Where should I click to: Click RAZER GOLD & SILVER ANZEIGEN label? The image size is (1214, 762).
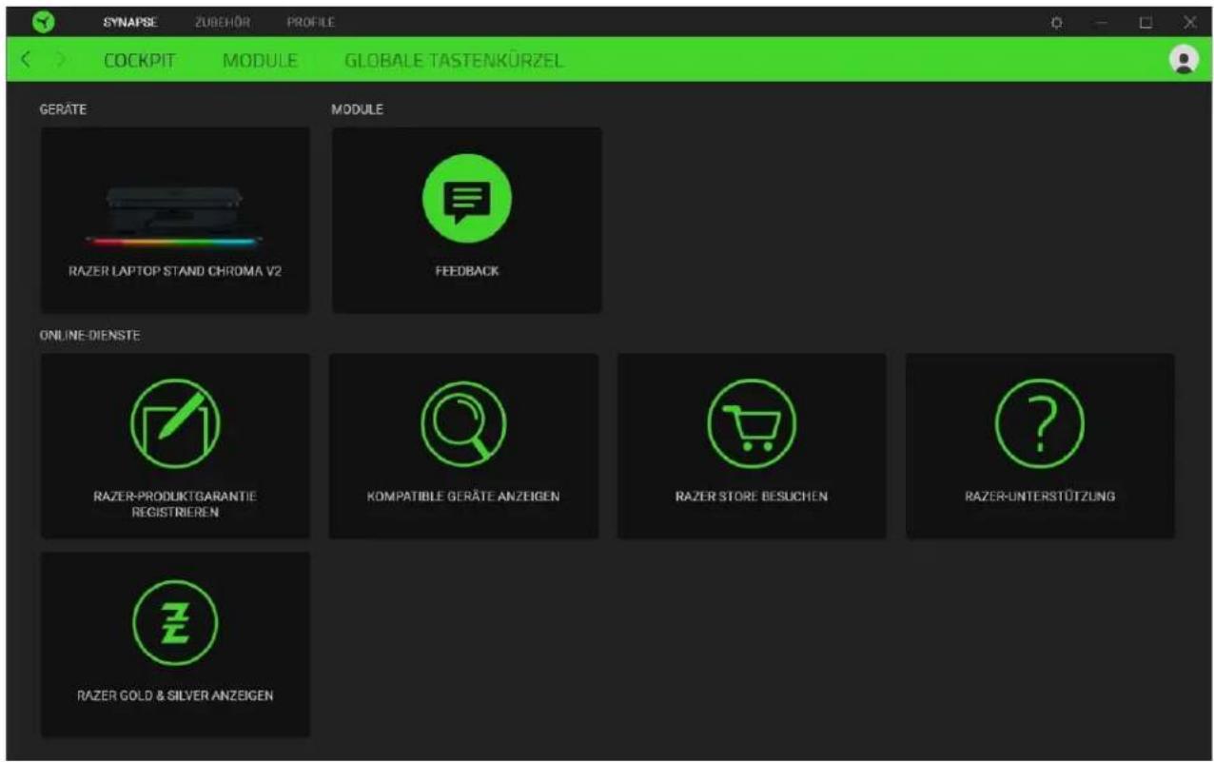[x=175, y=695]
